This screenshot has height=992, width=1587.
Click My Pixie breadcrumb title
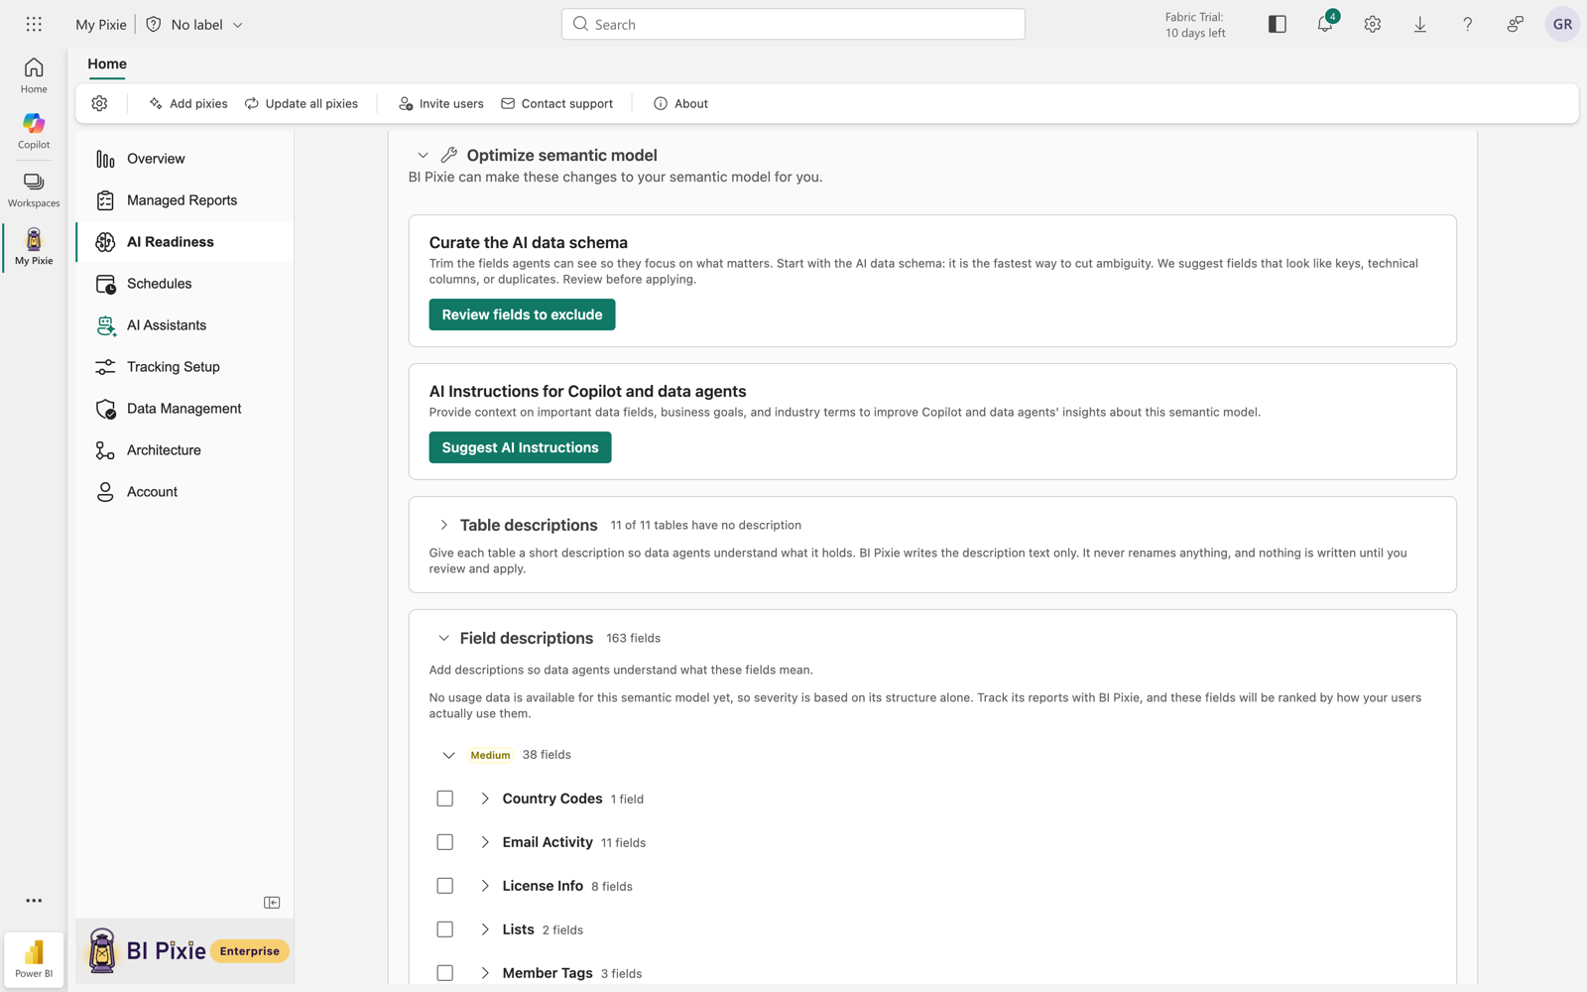pos(101,24)
